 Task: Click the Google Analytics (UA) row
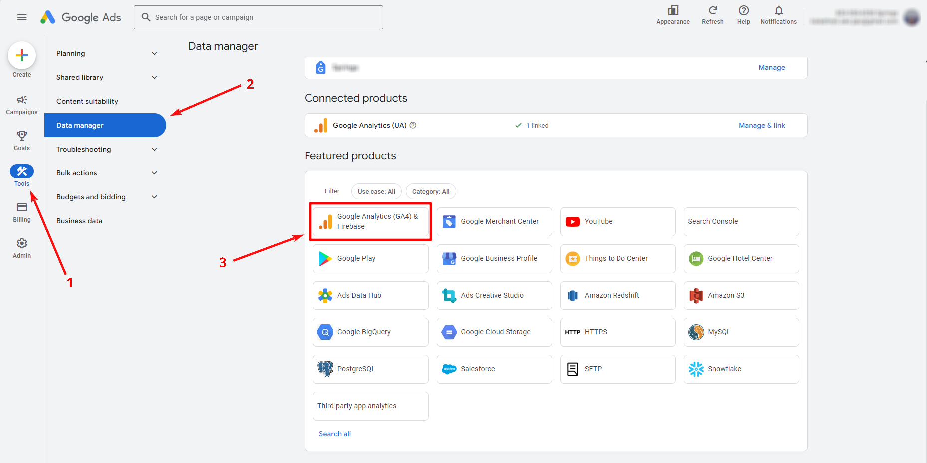[556, 125]
